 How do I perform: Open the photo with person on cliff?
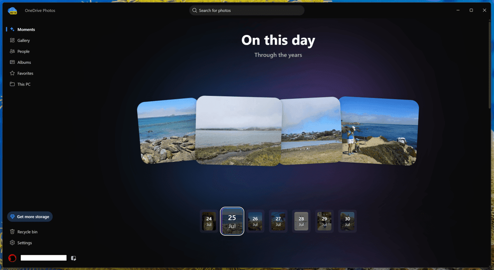point(379,131)
